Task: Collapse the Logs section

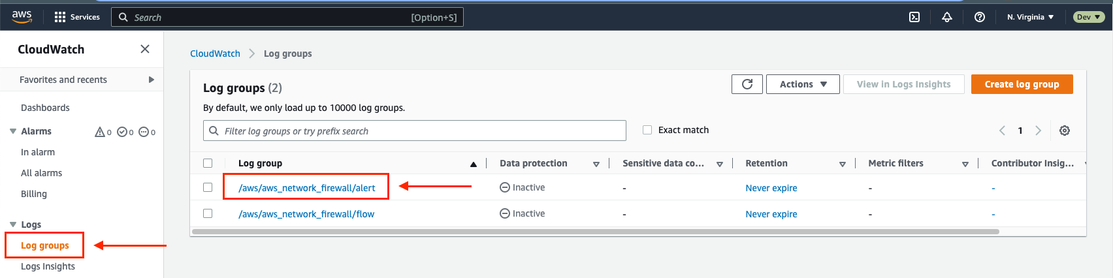Action: tap(13, 224)
